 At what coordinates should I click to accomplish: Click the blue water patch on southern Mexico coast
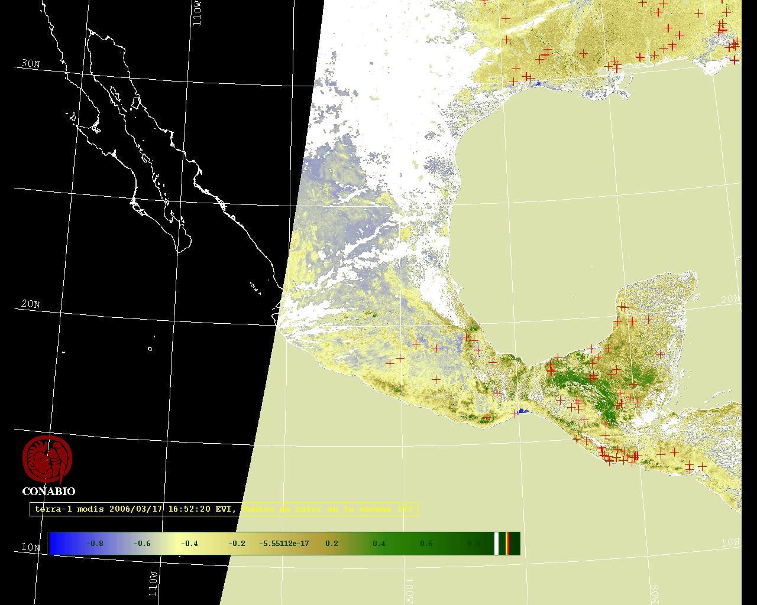pos(523,411)
